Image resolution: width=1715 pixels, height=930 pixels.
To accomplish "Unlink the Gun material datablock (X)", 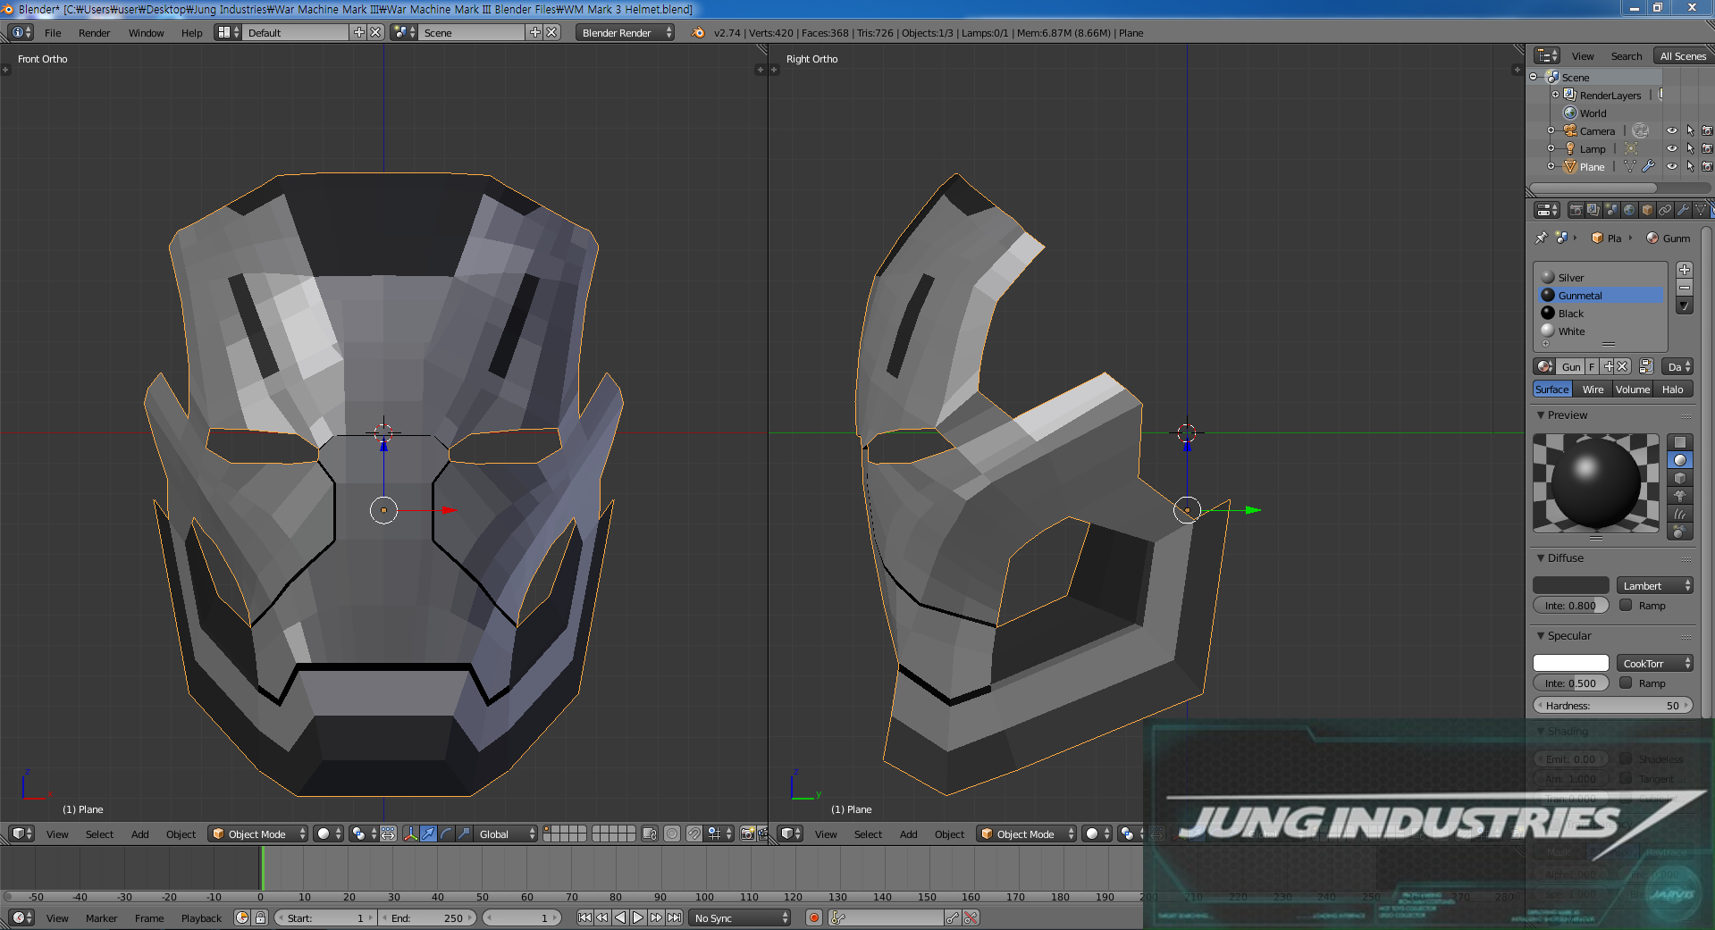I will coord(1623,366).
